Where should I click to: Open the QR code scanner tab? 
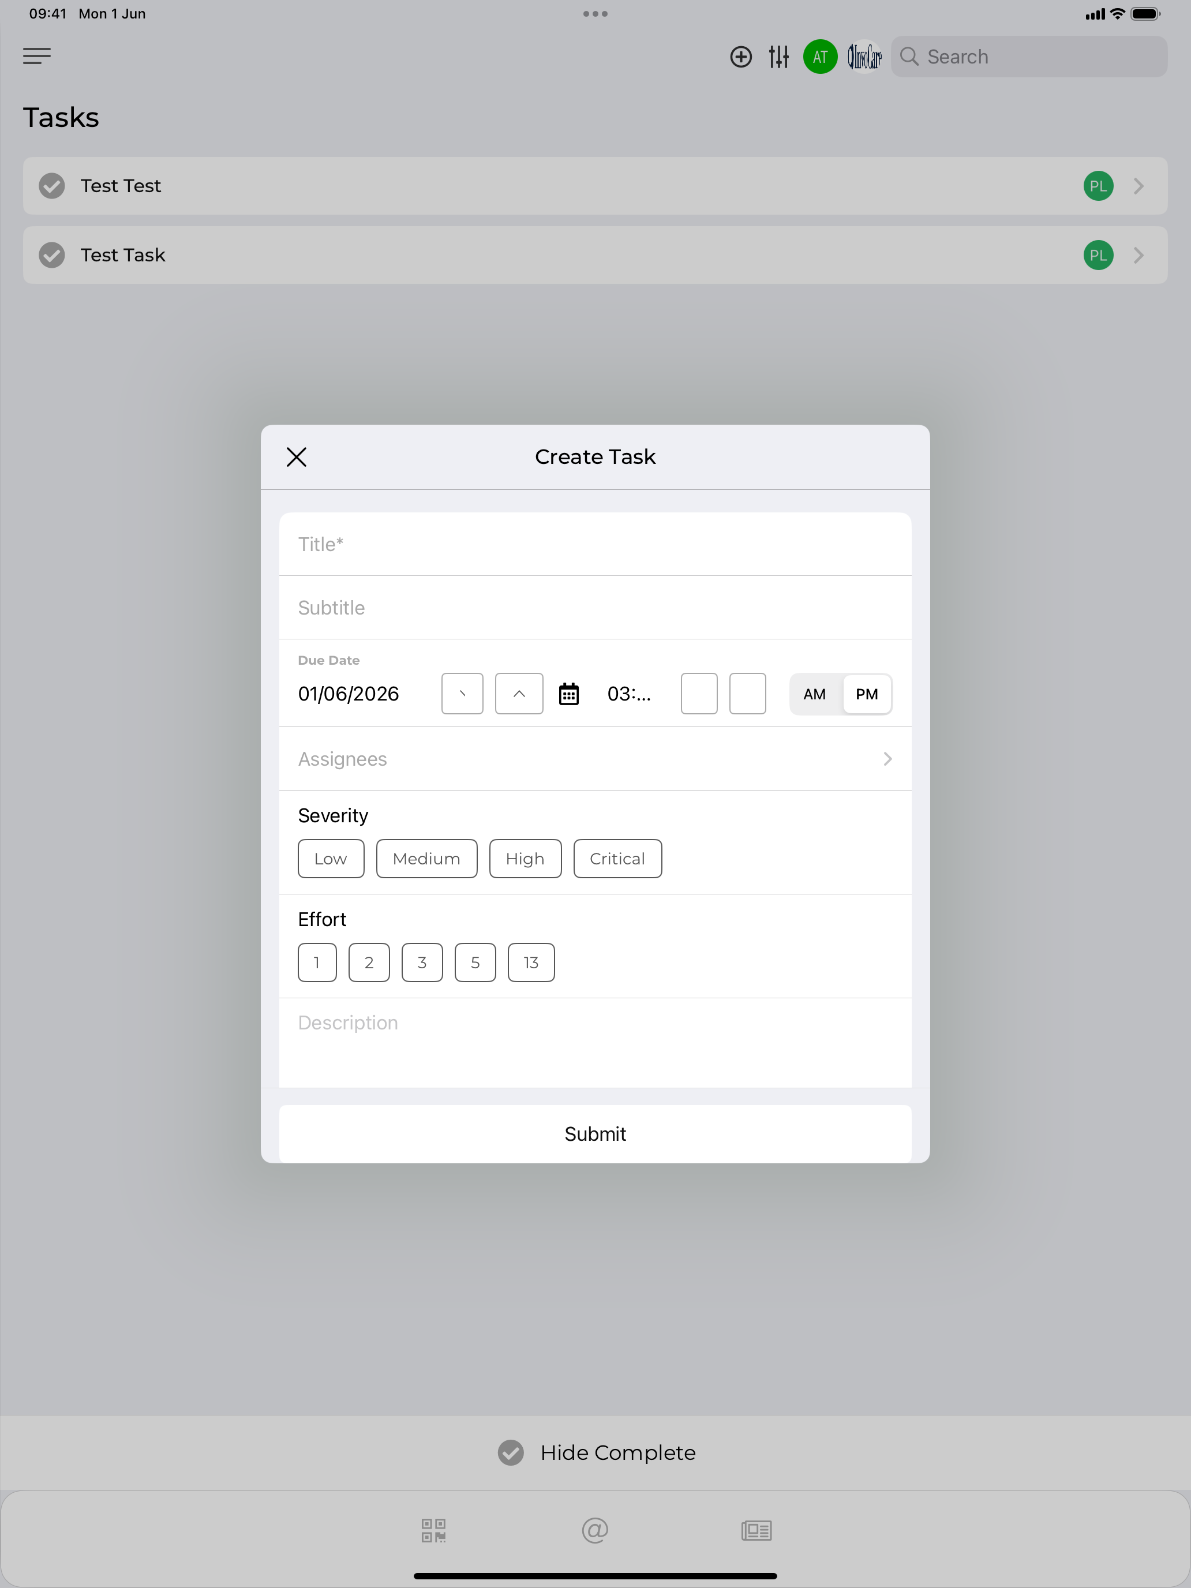[433, 1530]
